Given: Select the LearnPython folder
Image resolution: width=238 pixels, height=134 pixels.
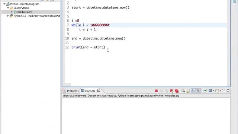Looking at the screenshot, I should pos(21,8).
